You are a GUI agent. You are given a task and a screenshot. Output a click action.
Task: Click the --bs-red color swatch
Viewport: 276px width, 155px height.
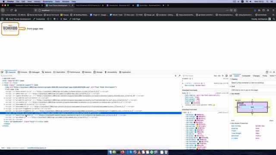click(x=194, y=122)
